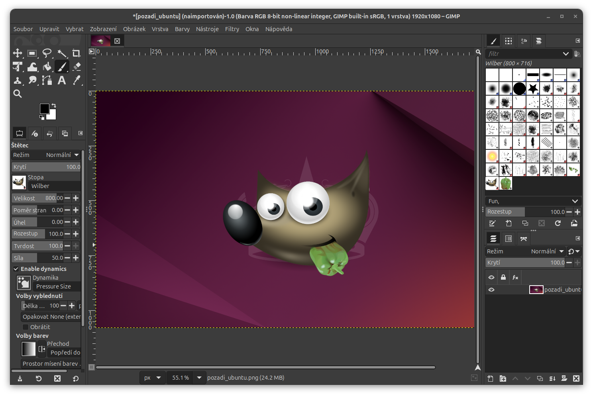Click Opakovat None repeat option
The height and width of the screenshot is (396, 593).
[x=52, y=316]
